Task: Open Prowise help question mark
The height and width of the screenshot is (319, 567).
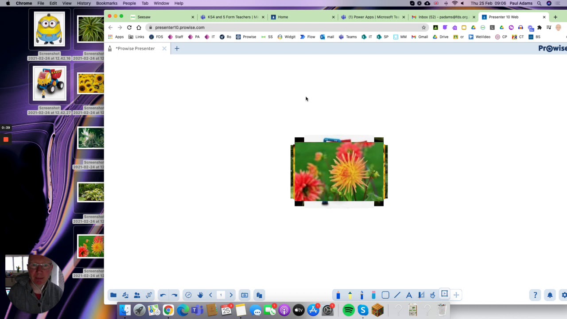Action: point(535,295)
